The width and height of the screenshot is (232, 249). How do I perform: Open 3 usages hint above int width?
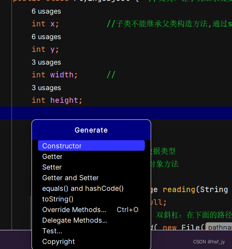click(46, 62)
